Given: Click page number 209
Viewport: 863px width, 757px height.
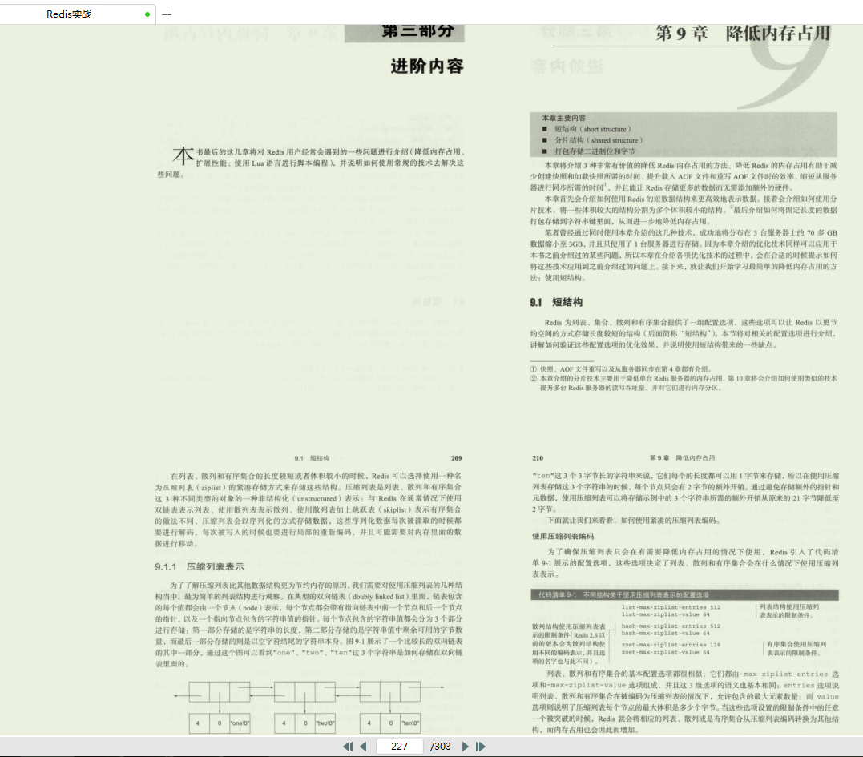Looking at the screenshot, I should [x=456, y=457].
